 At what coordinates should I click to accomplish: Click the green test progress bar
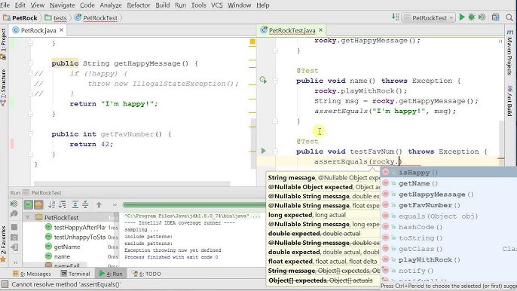tap(194, 205)
